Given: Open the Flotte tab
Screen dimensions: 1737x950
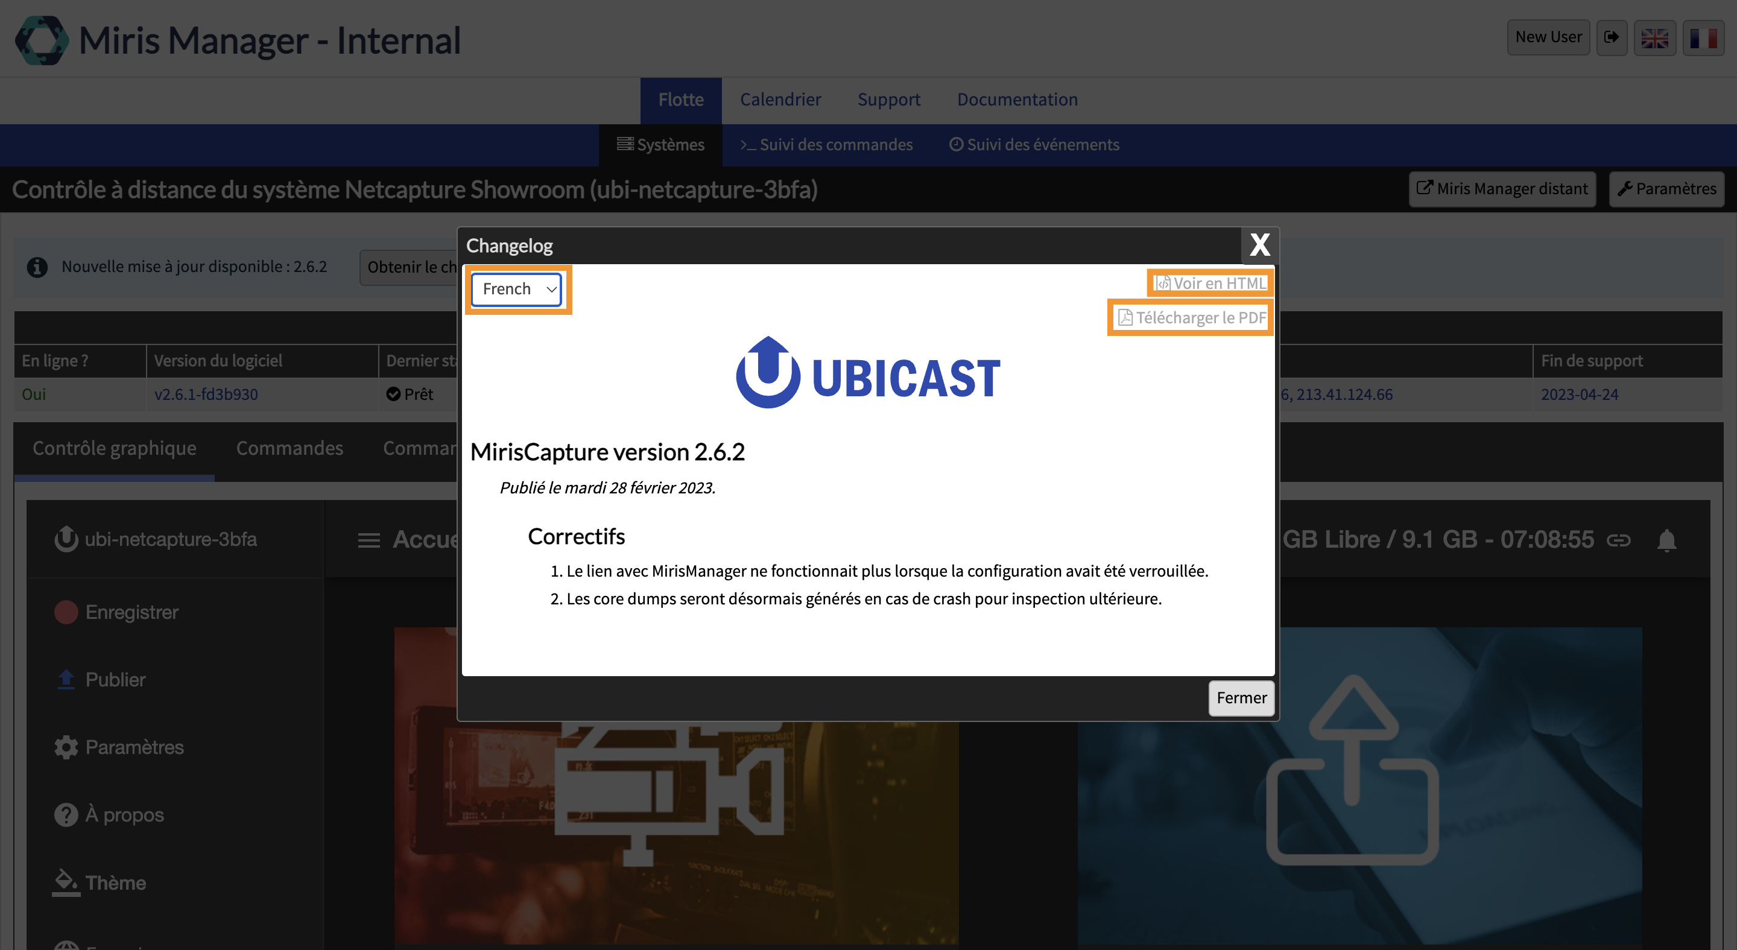Looking at the screenshot, I should coord(681,100).
